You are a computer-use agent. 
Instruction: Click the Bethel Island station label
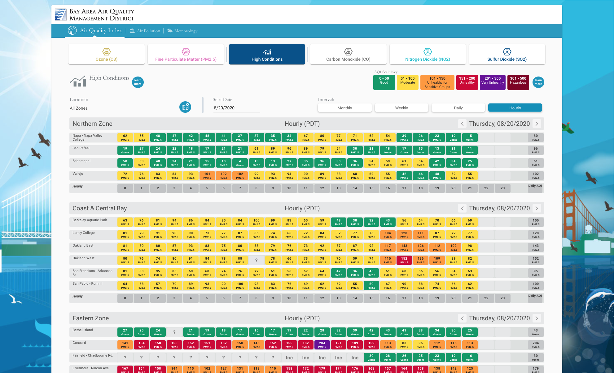(83, 330)
